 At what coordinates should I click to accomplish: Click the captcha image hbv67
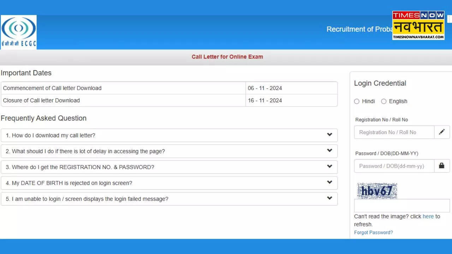377,191
